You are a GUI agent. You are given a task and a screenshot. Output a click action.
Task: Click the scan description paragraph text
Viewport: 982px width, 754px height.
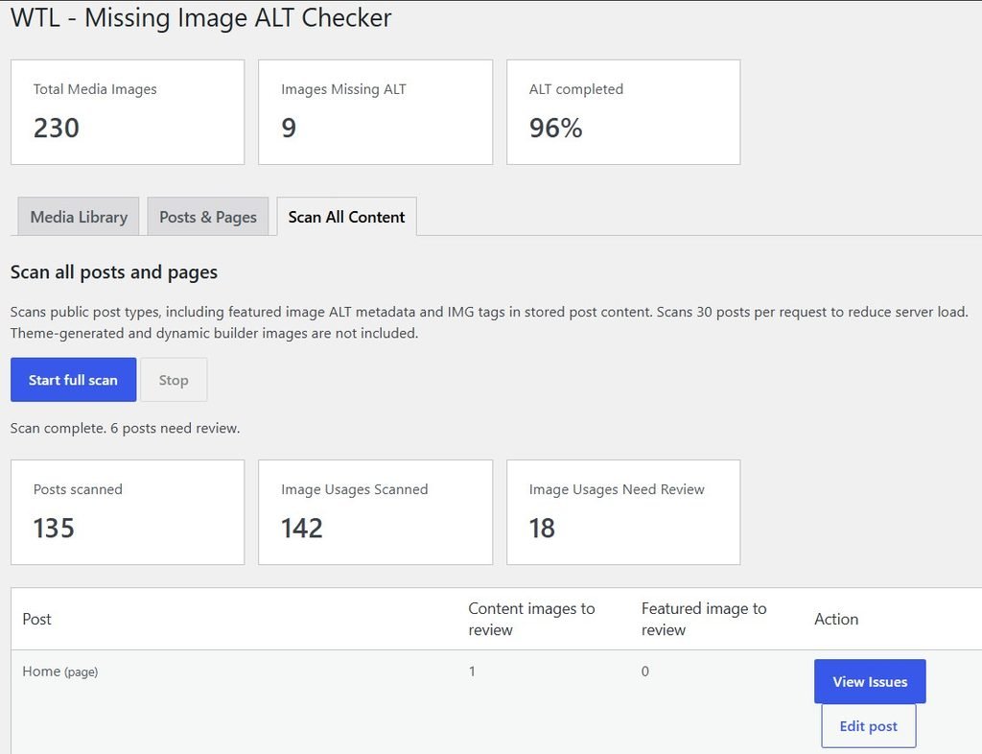[x=489, y=322]
